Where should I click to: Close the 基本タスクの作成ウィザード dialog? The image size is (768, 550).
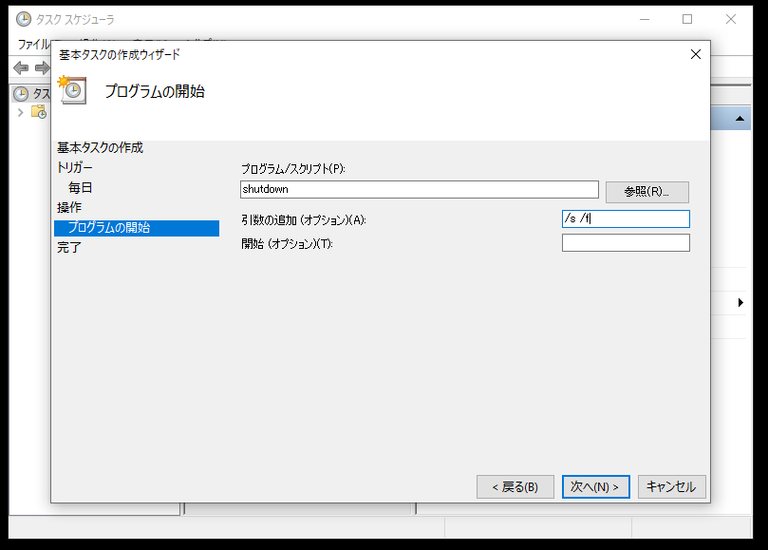[695, 54]
